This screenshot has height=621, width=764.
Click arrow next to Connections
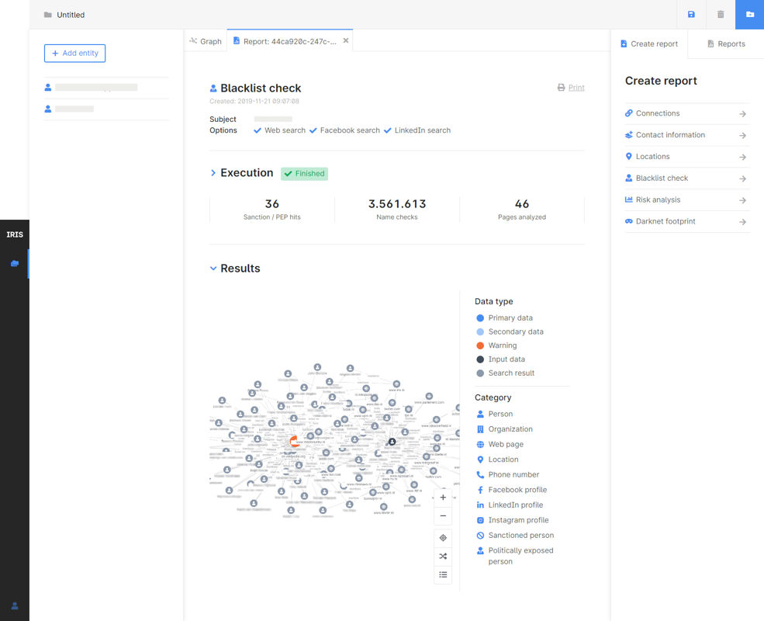click(x=742, y=114)
